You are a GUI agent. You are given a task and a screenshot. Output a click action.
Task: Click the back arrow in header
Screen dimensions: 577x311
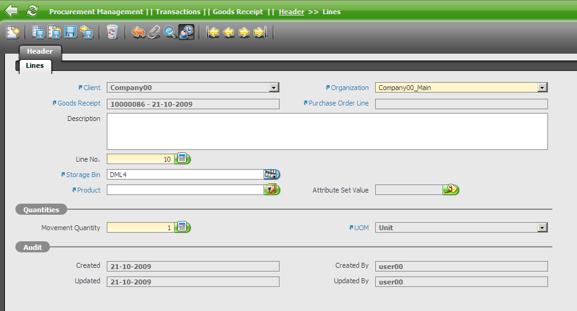(11, 11)
